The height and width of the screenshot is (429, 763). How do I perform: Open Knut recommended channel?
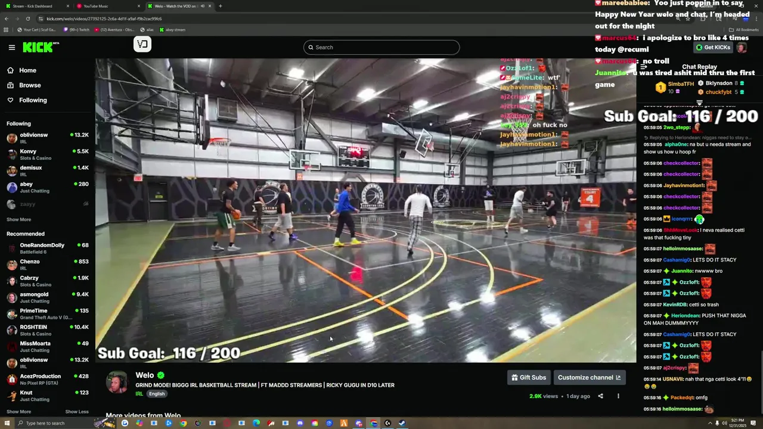tap(48, 396)
